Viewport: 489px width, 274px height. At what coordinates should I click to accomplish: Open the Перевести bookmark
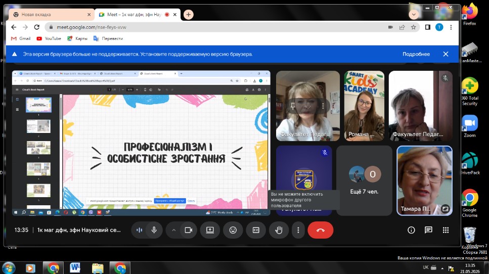[108, 38]
